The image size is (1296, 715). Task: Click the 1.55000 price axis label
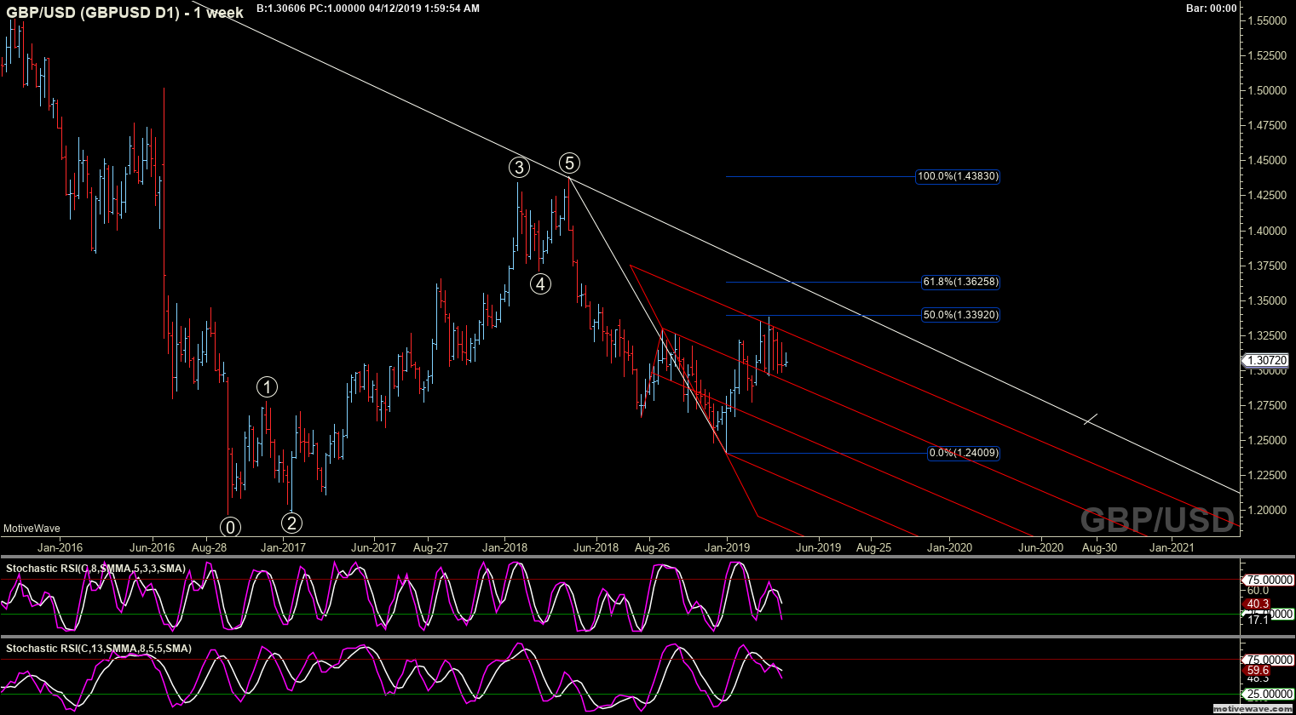tap(1266, 20)
